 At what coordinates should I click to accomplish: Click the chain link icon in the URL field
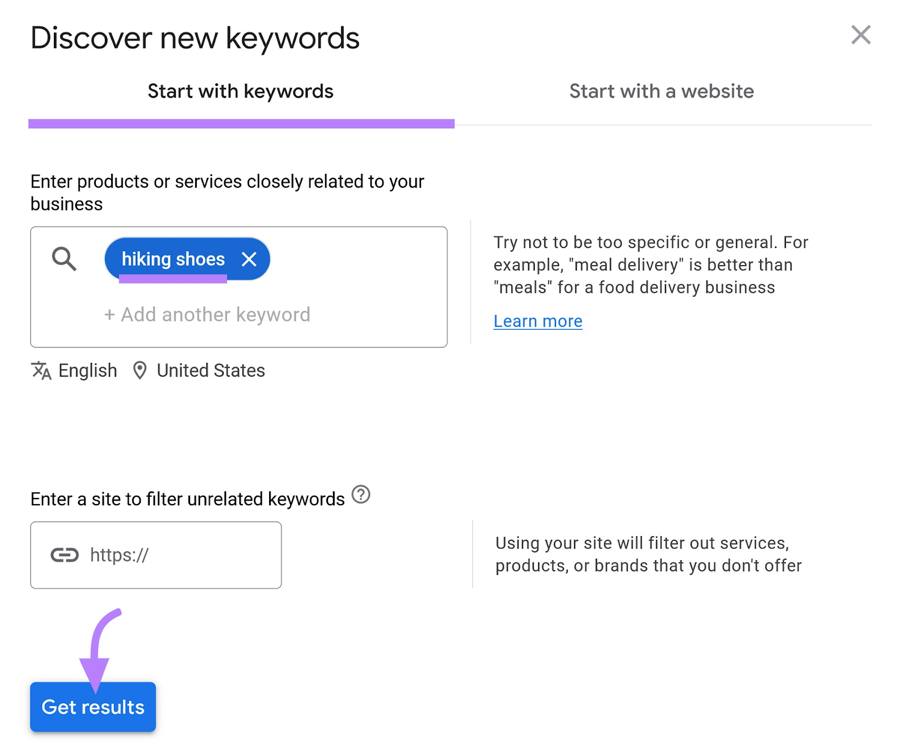pos(64,555)
